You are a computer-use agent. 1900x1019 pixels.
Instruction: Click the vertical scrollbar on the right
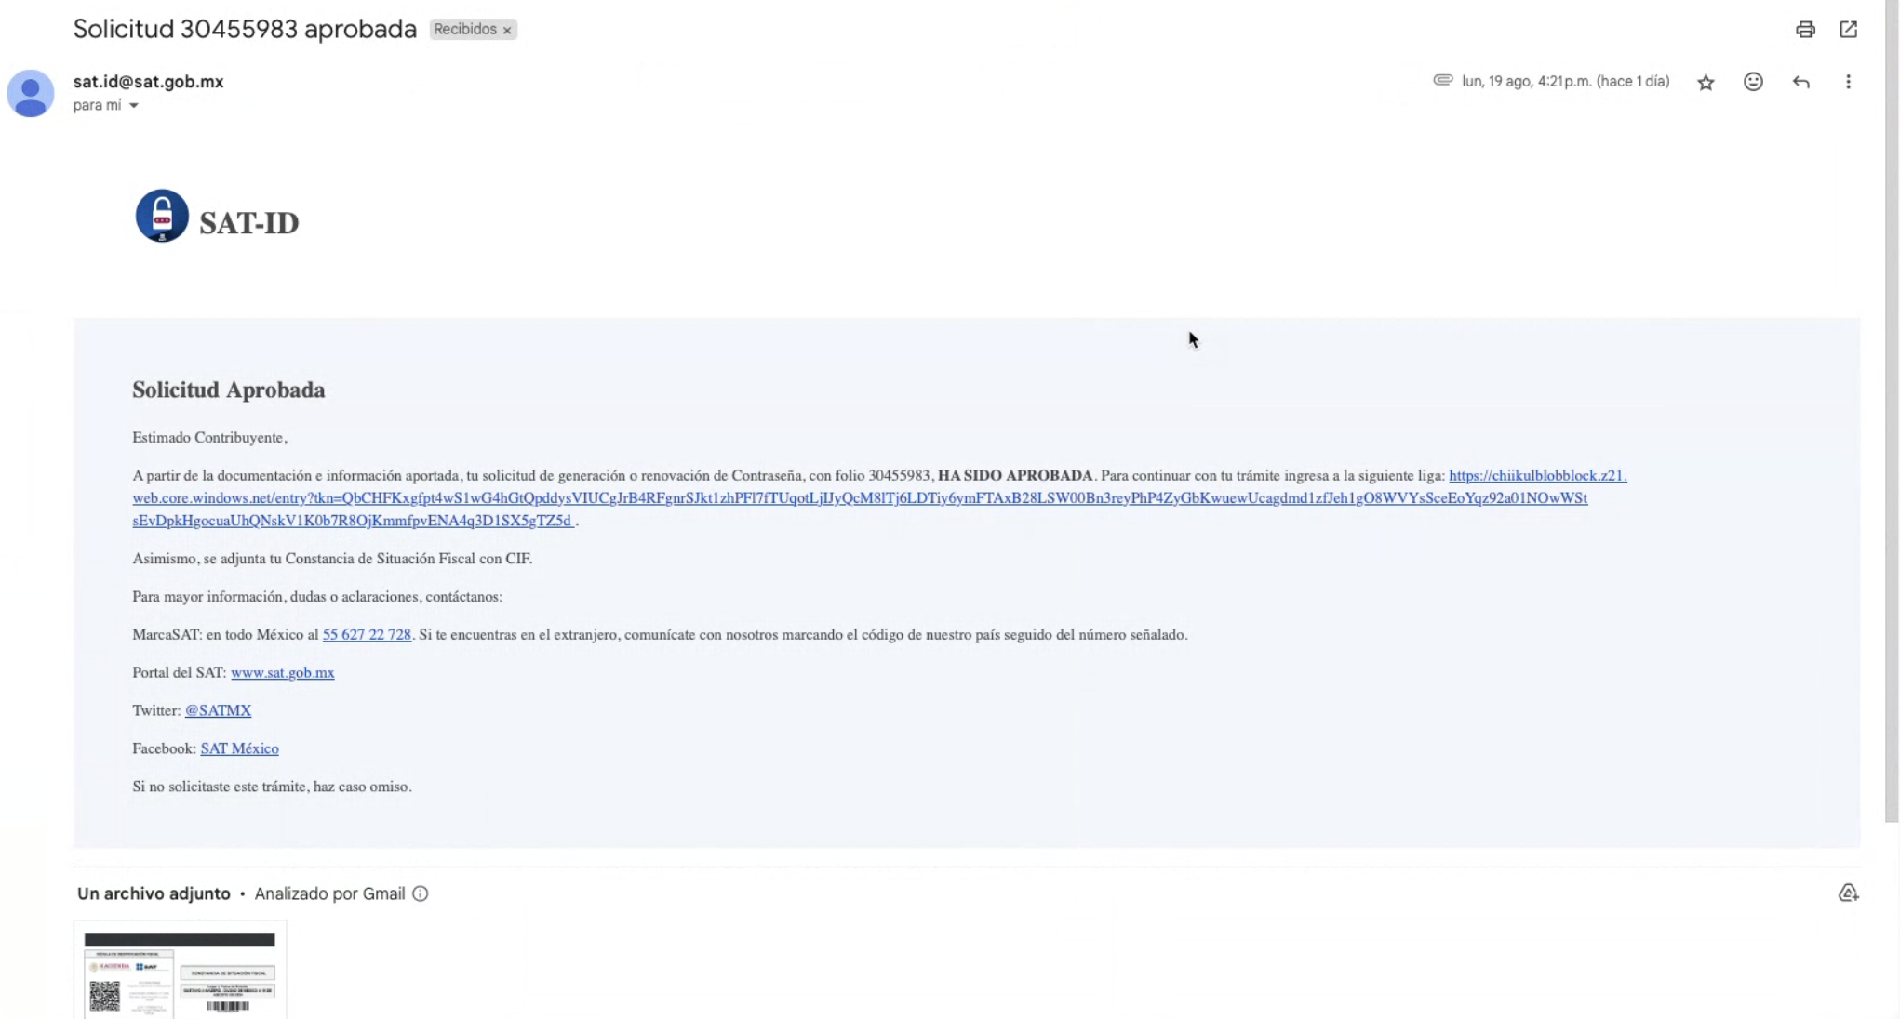(1892, 409)
